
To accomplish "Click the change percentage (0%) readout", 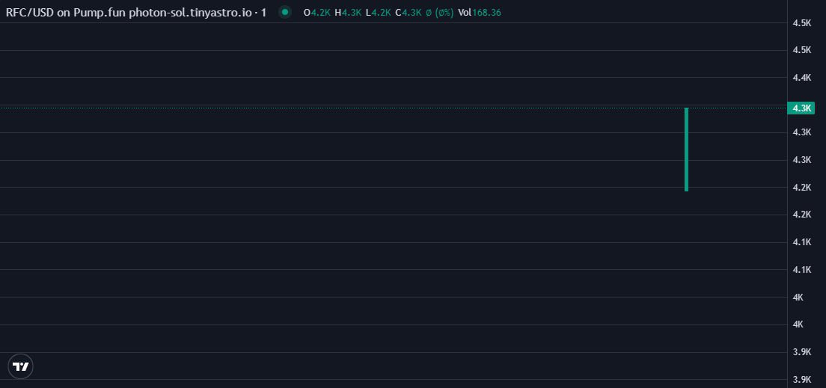I will coord(440,13).
